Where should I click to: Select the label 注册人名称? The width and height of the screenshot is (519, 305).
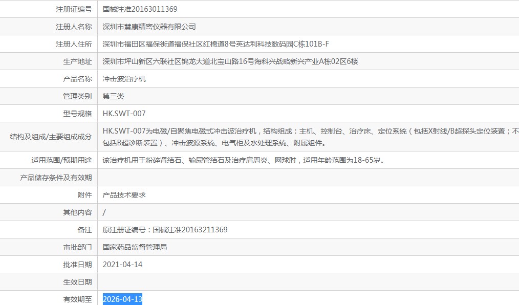(x=74, y=27)
